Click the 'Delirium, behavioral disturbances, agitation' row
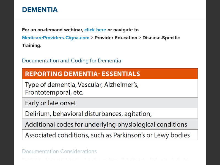This screenshot has height=165, width=220. point(88,114)
